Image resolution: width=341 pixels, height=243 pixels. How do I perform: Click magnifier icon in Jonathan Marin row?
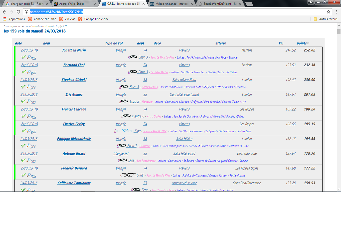(x=29, y=57)
